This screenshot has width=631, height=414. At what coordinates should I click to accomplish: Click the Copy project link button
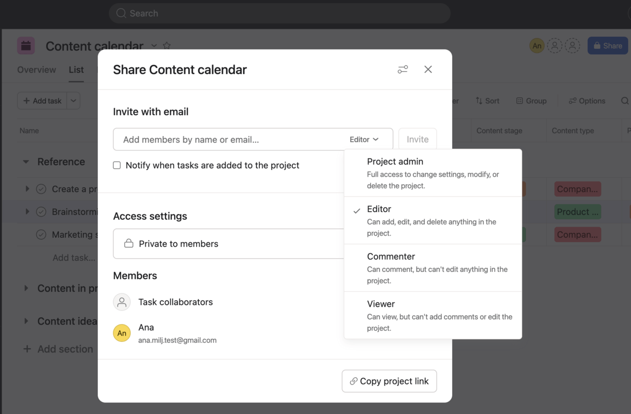tap(389, 381)
